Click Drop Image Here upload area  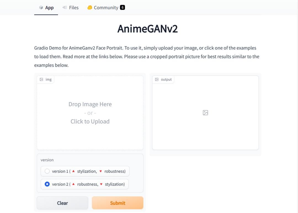(x=90, y=113)
